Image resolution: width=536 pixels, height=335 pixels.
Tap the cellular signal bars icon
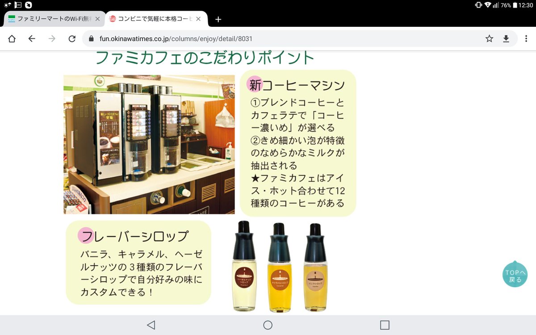tap(495, 5)
